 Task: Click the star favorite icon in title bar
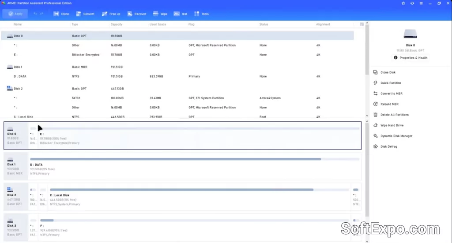click(403, 3)
